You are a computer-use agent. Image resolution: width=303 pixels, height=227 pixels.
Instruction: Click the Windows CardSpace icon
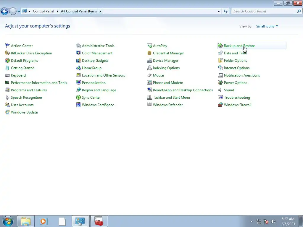78,105
